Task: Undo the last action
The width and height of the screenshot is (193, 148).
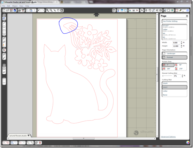Action: pyautogui.click(x=39, y=10)
